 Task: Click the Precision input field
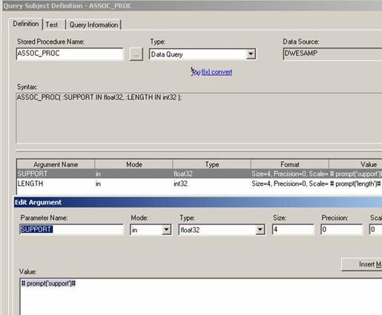pyautogui.click(x=342, y=230)
